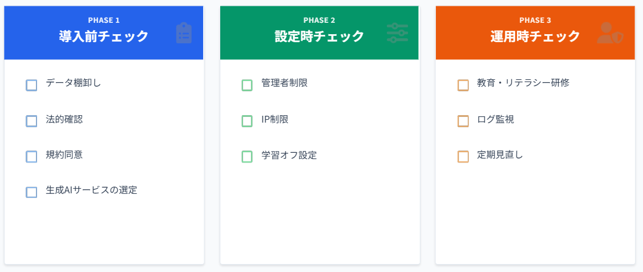Click the PHASE 3 label
643x272 pixels.
[535, 21]
